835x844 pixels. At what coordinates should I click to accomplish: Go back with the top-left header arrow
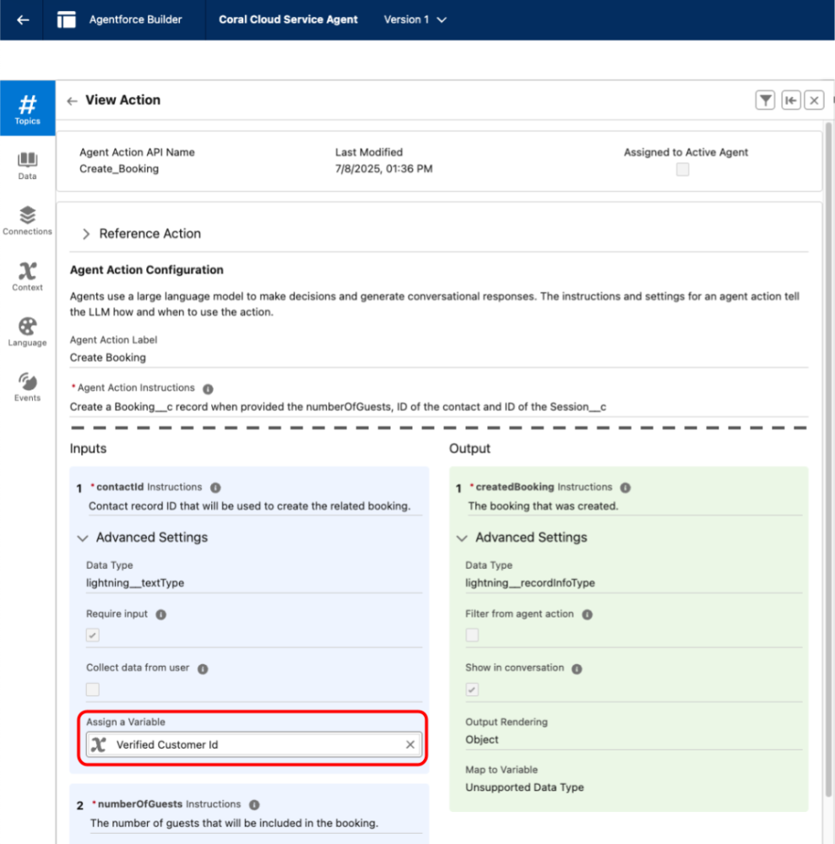[23, 20]
